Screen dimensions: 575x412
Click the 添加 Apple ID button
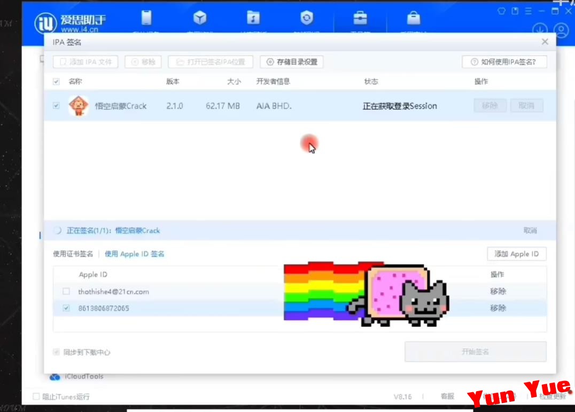(x=517, y=254)
